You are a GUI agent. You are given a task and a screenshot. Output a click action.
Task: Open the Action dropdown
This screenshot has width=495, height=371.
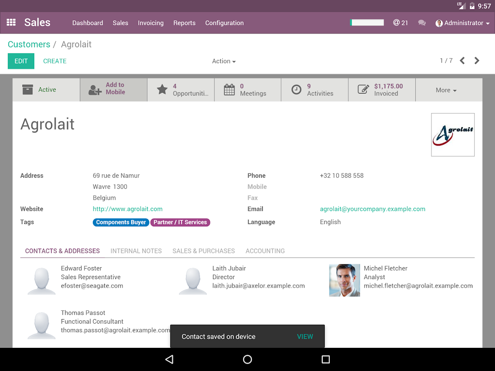224,61
